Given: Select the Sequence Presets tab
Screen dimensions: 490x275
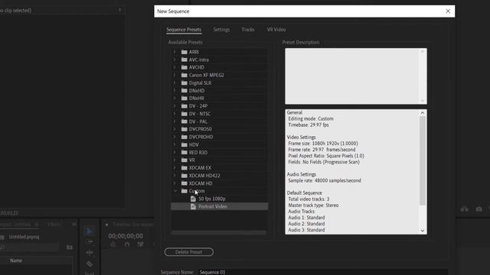Looking at the screenshot, I should point(184,30).
